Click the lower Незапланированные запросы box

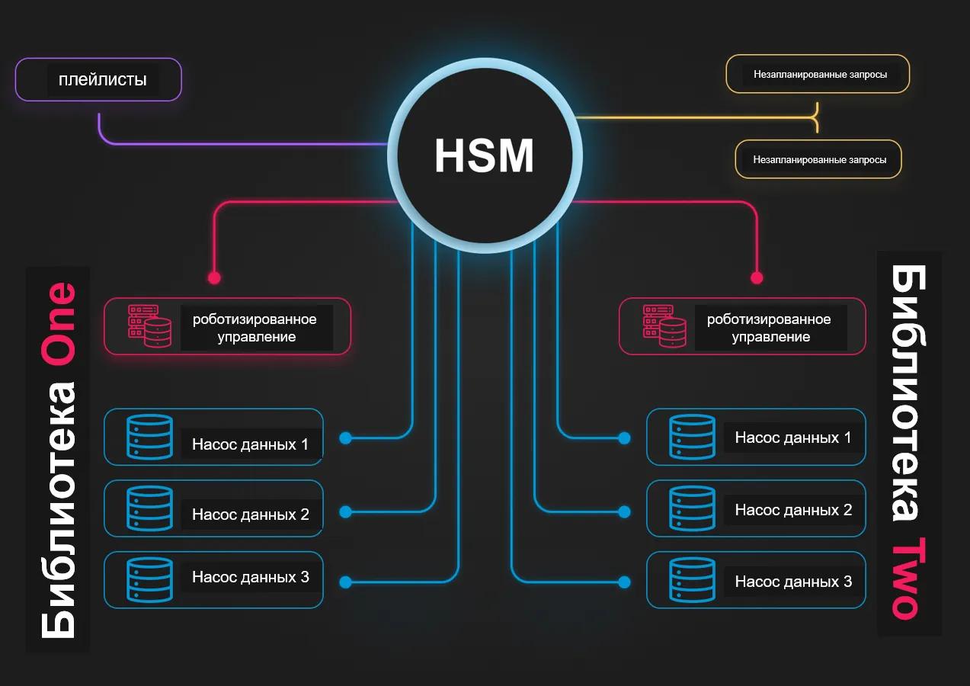point(818,159)
